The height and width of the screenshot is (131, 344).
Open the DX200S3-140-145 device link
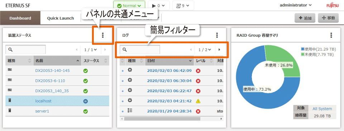pyautogui.click(x=53, y=70)
